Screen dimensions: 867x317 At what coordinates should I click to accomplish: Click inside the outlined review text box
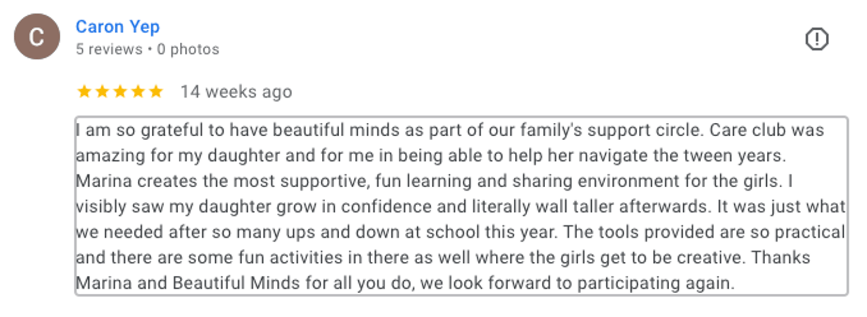point(461,206)
